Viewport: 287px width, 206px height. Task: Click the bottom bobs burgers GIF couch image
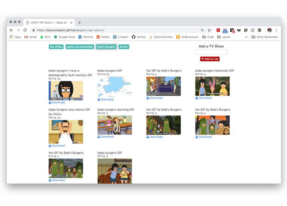tap(114, 171)
